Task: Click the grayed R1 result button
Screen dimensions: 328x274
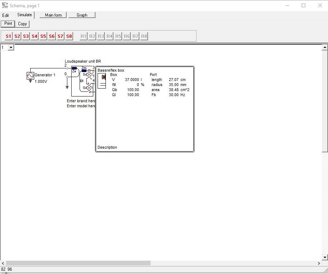Action: point(84,36)
